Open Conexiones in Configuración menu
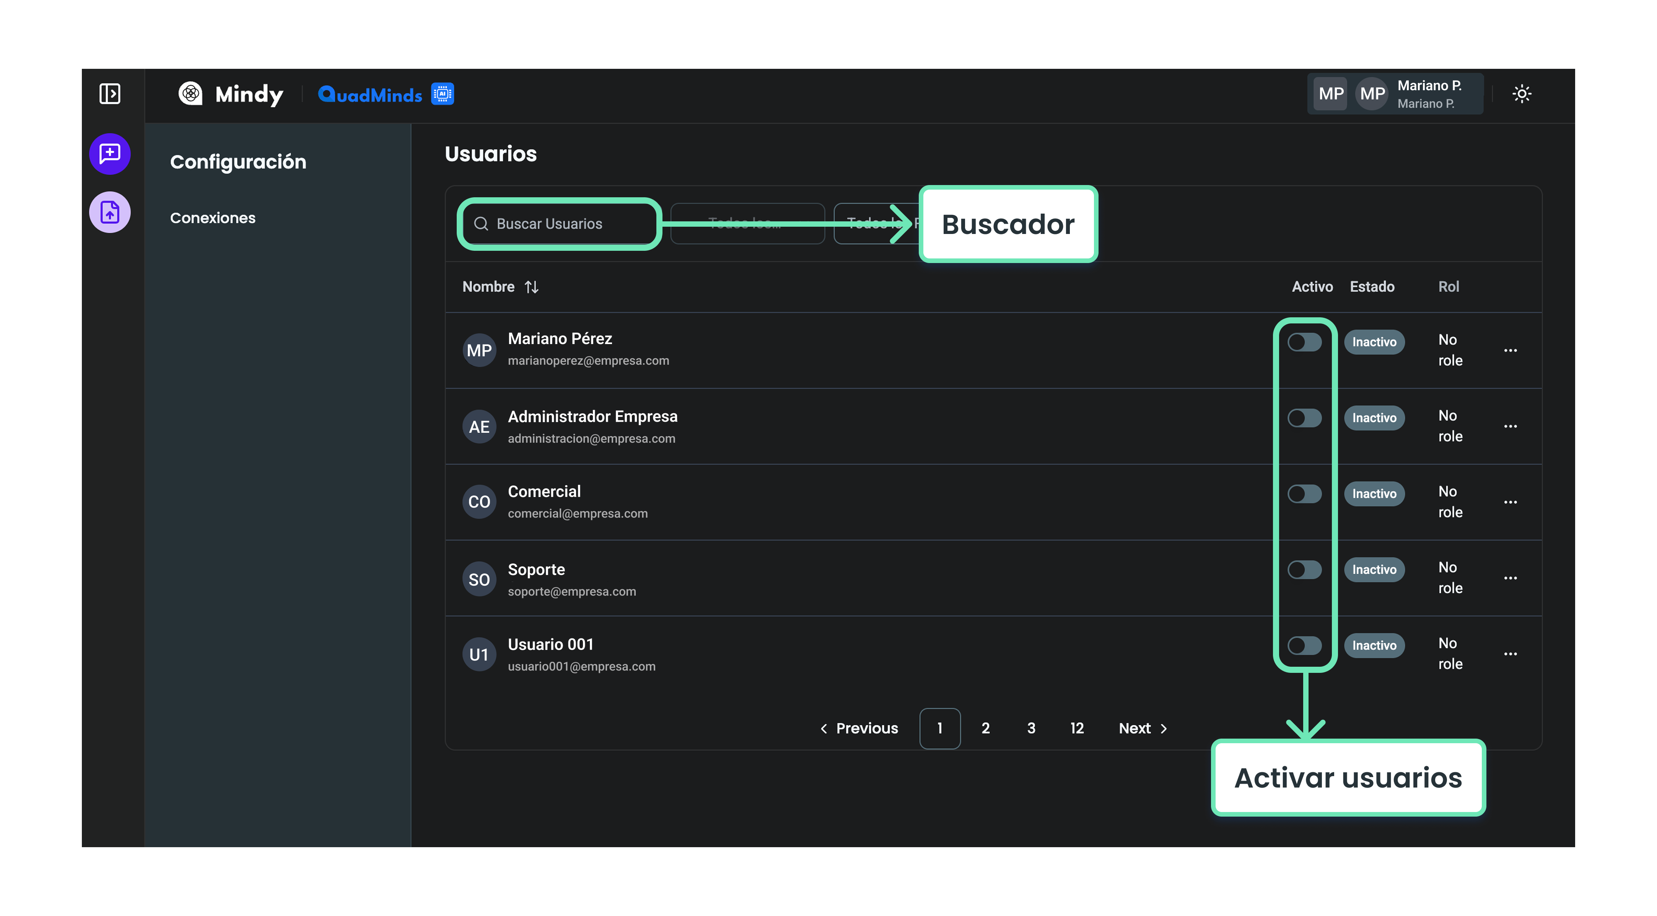 tap(212, 218)
